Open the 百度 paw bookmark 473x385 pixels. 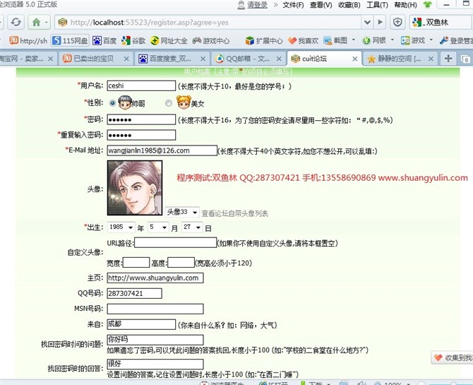[x=104, y=40]
